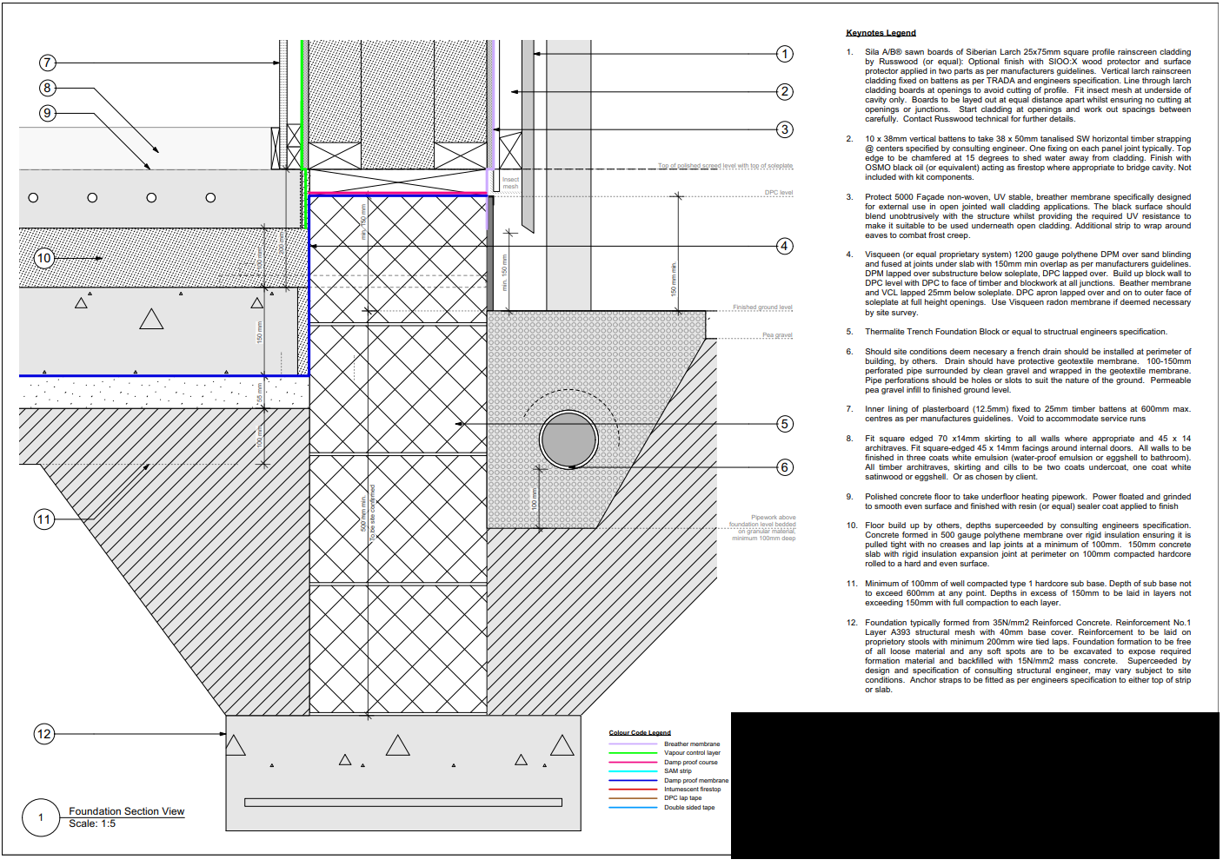
Task: Click the Intumescent firestop legend line
Action: pyautogui.click(x=633, y=790)
